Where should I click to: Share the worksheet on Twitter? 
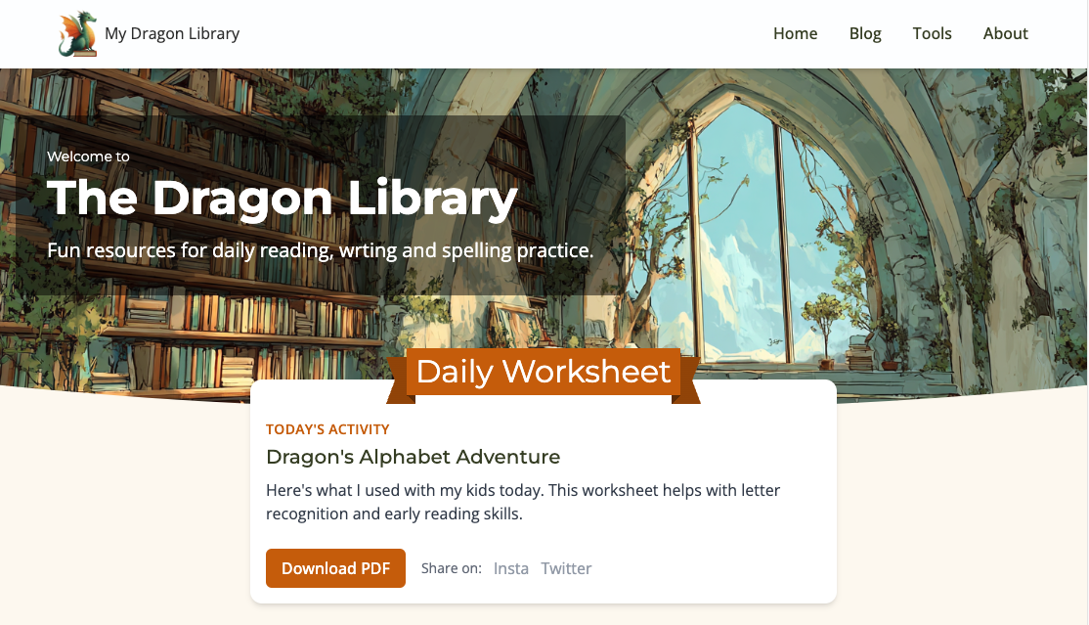[566, 568]
